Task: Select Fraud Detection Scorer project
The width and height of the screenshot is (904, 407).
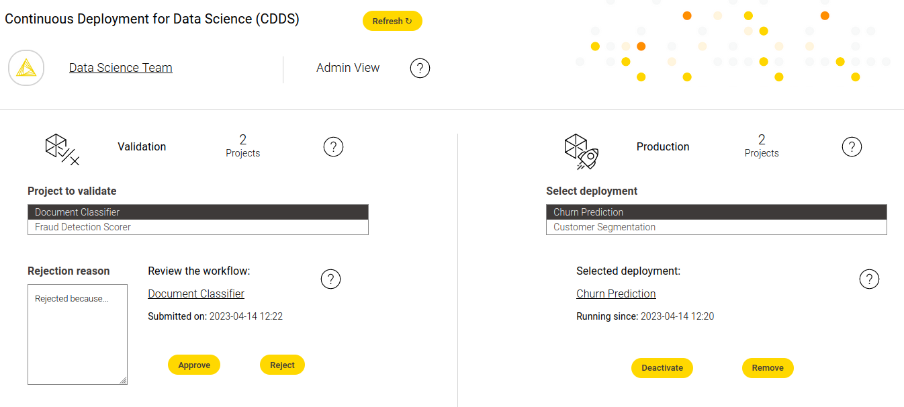Action: tap(197, 227)
